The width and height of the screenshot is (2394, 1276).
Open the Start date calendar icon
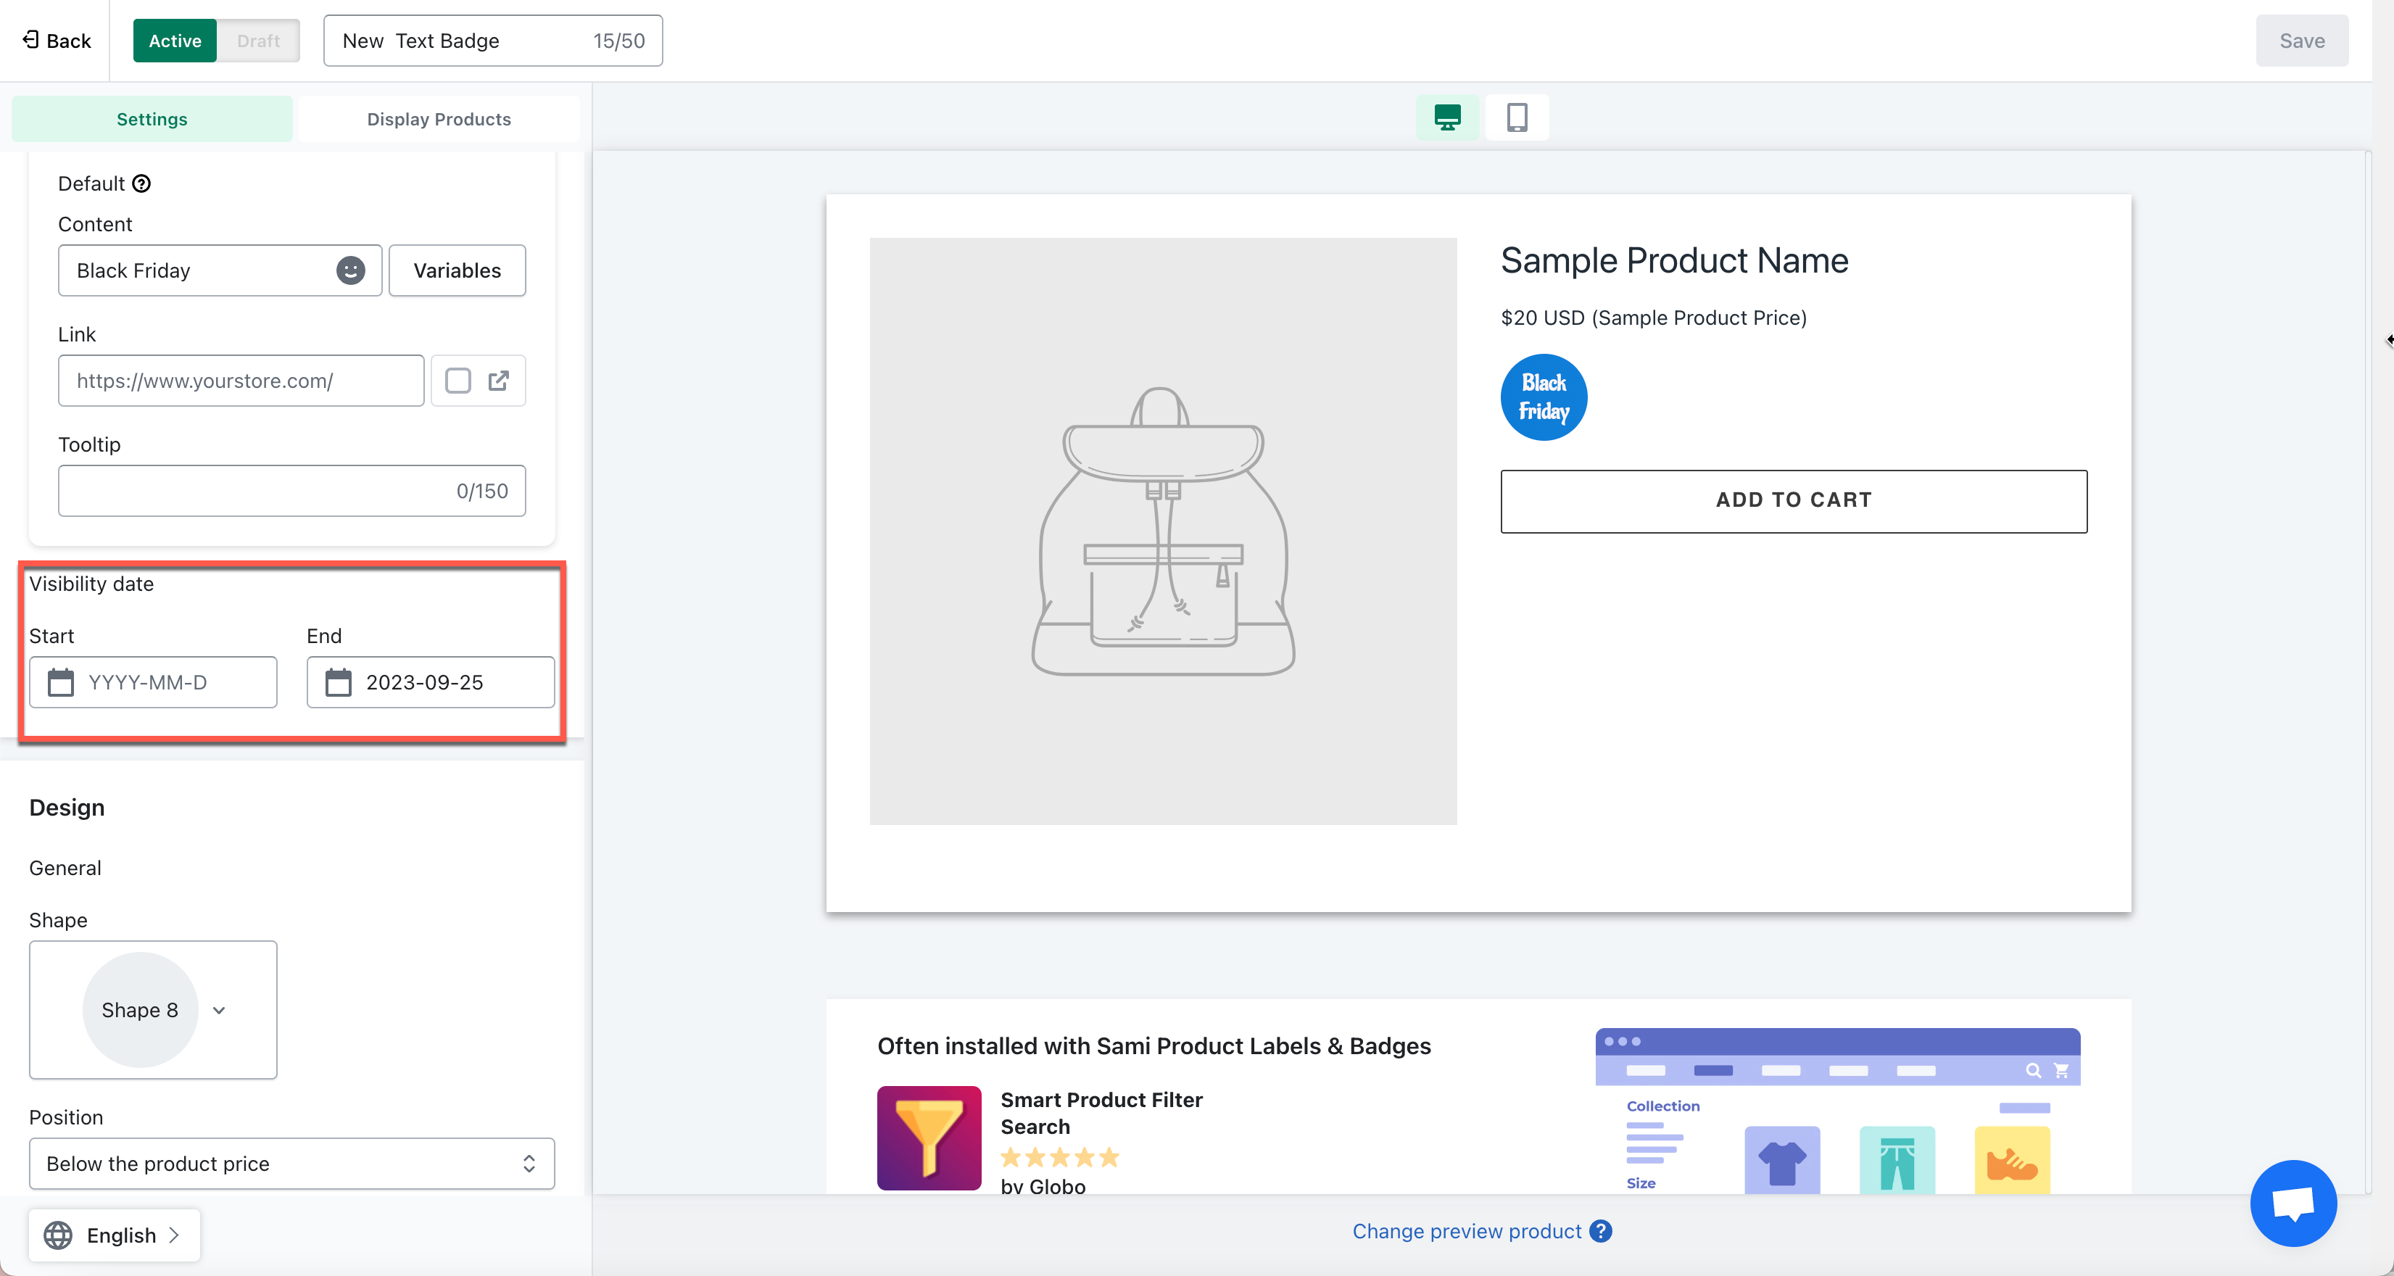(62, 683)
